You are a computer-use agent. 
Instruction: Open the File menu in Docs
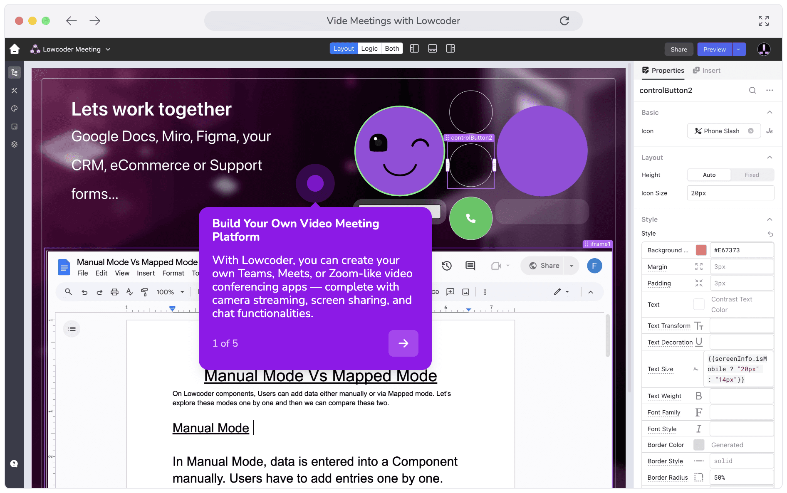click(83, 273)
